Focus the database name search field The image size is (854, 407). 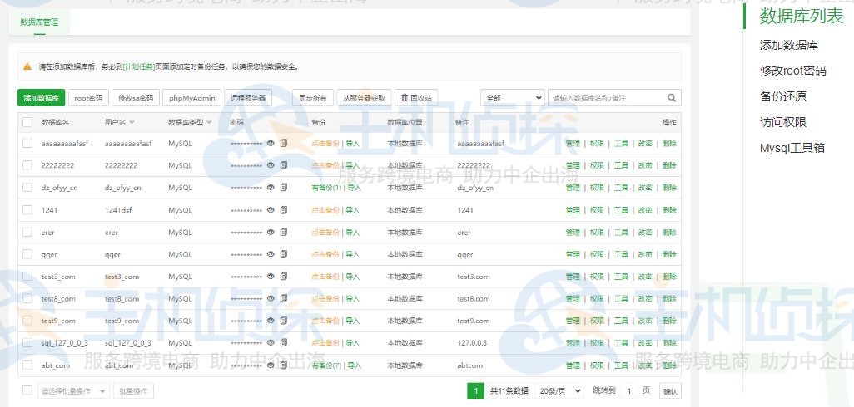(x=608, y=98)
